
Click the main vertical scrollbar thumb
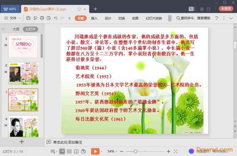(x=235, y=45)
